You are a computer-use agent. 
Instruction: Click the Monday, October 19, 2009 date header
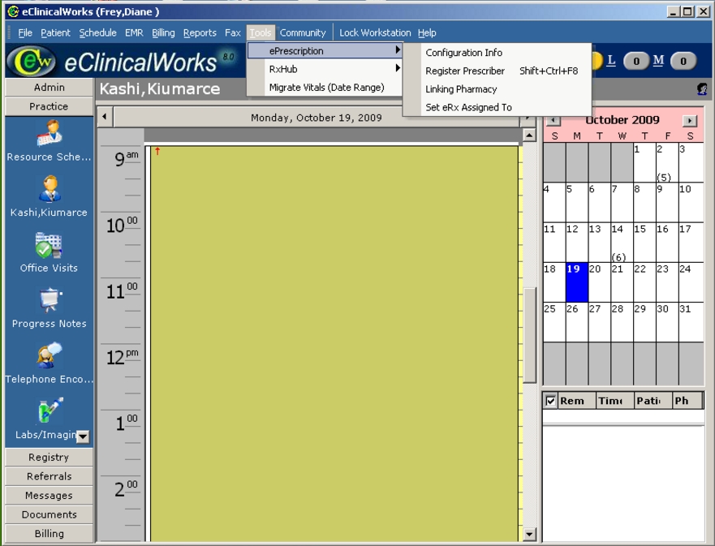pos(316,118)
